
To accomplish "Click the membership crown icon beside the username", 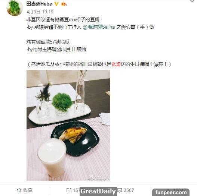I will pyautogui.click(x=64, y=4).
